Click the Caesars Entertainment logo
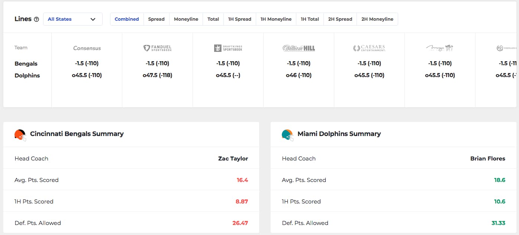 tap(369, 48)
